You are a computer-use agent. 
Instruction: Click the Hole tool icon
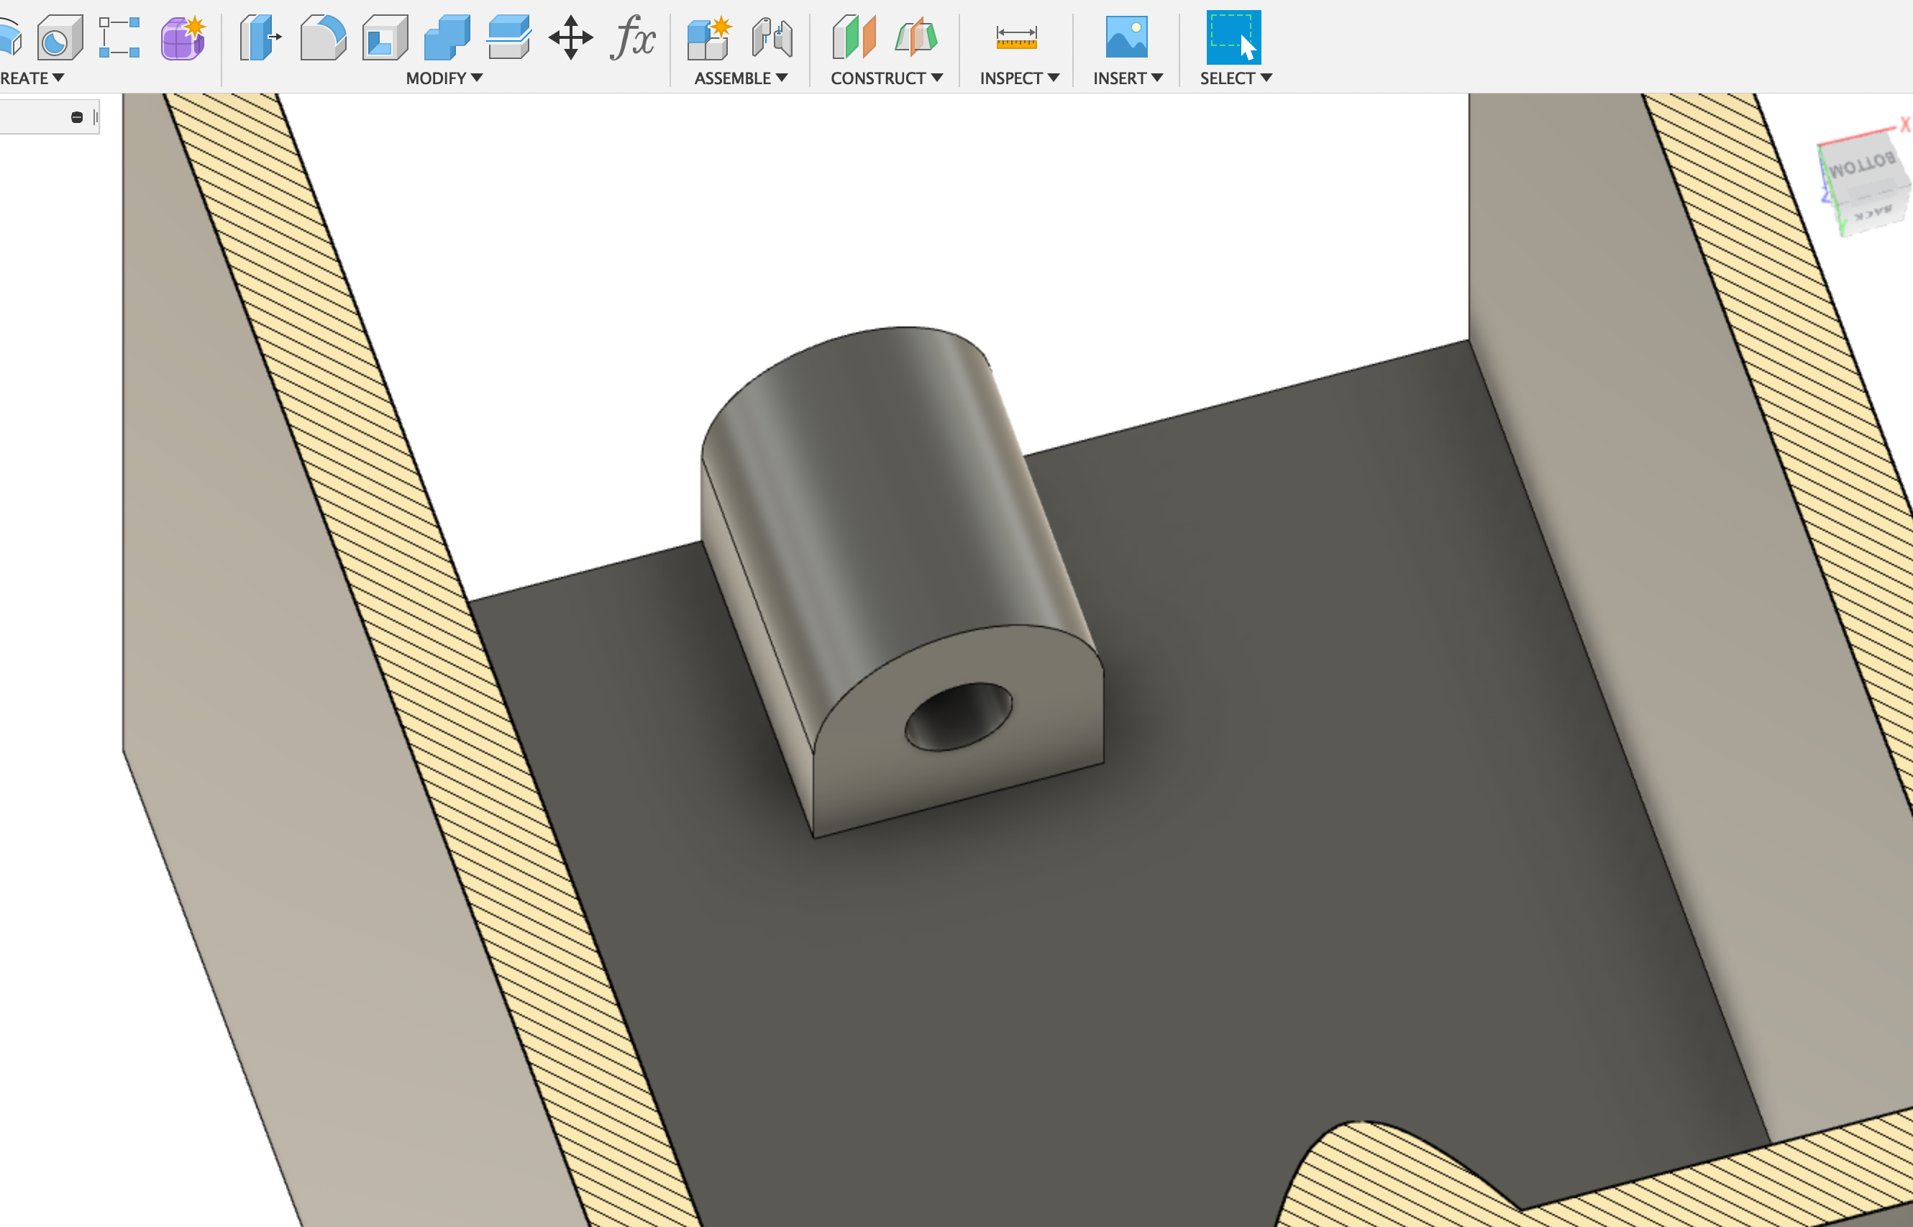pyautogui.click(x=59, y=37)
